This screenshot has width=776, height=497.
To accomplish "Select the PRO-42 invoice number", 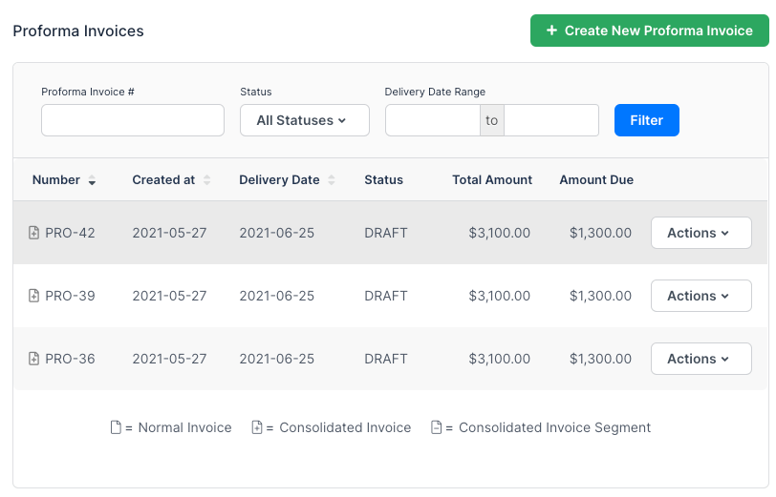I will [x=70, y=233].
